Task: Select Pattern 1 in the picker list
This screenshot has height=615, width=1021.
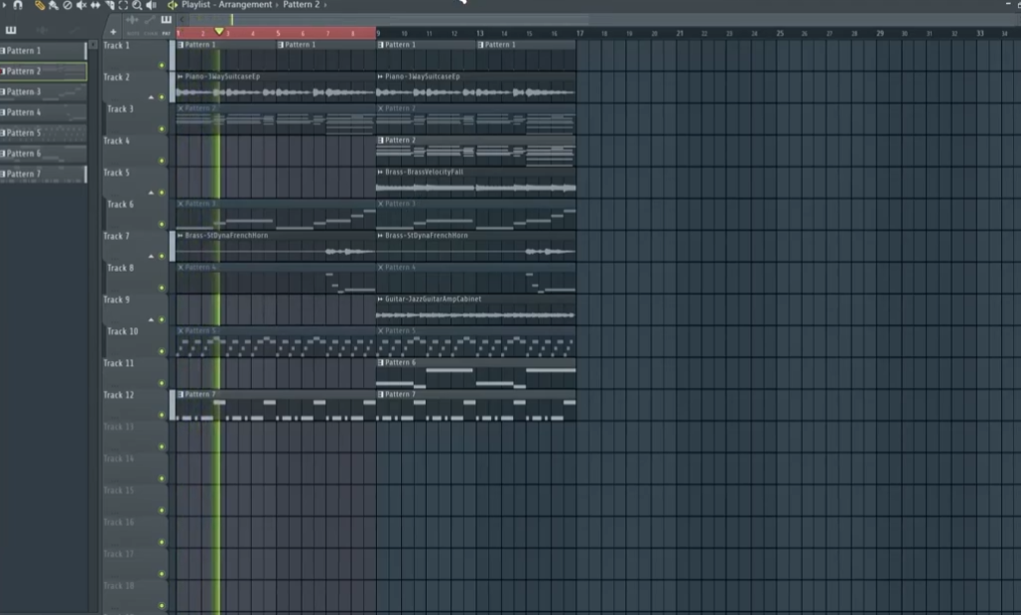Action: [43, 51]
